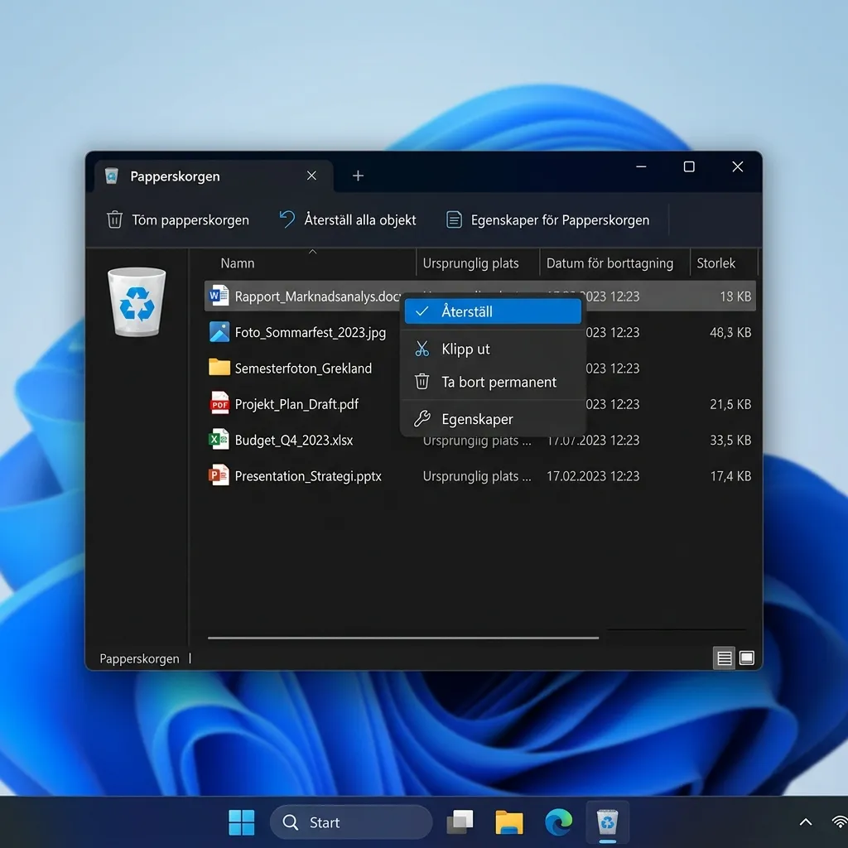Click the trash icon next to Ta bort permanent
The width and height of the screenshot is (848, 848).
click(422, 382)
